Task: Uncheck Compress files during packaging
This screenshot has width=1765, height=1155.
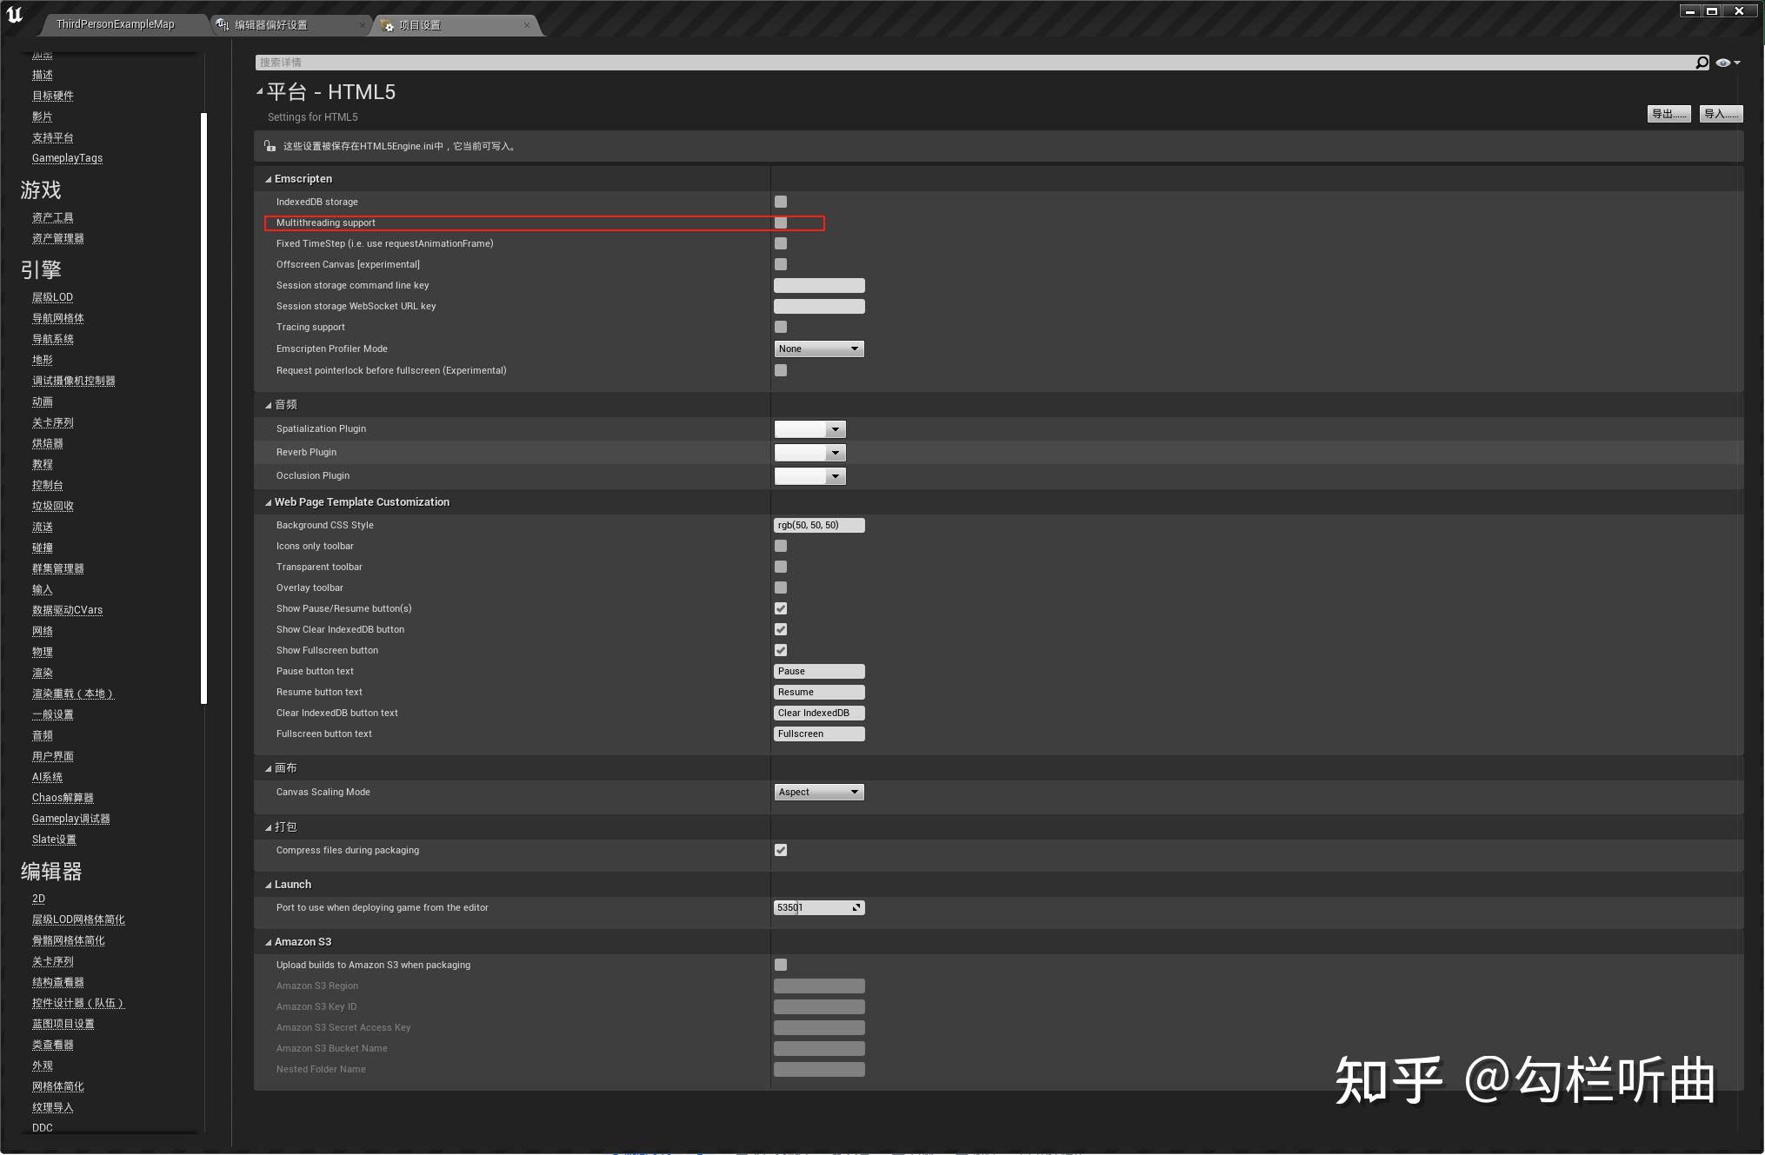Action: (780, 850)
